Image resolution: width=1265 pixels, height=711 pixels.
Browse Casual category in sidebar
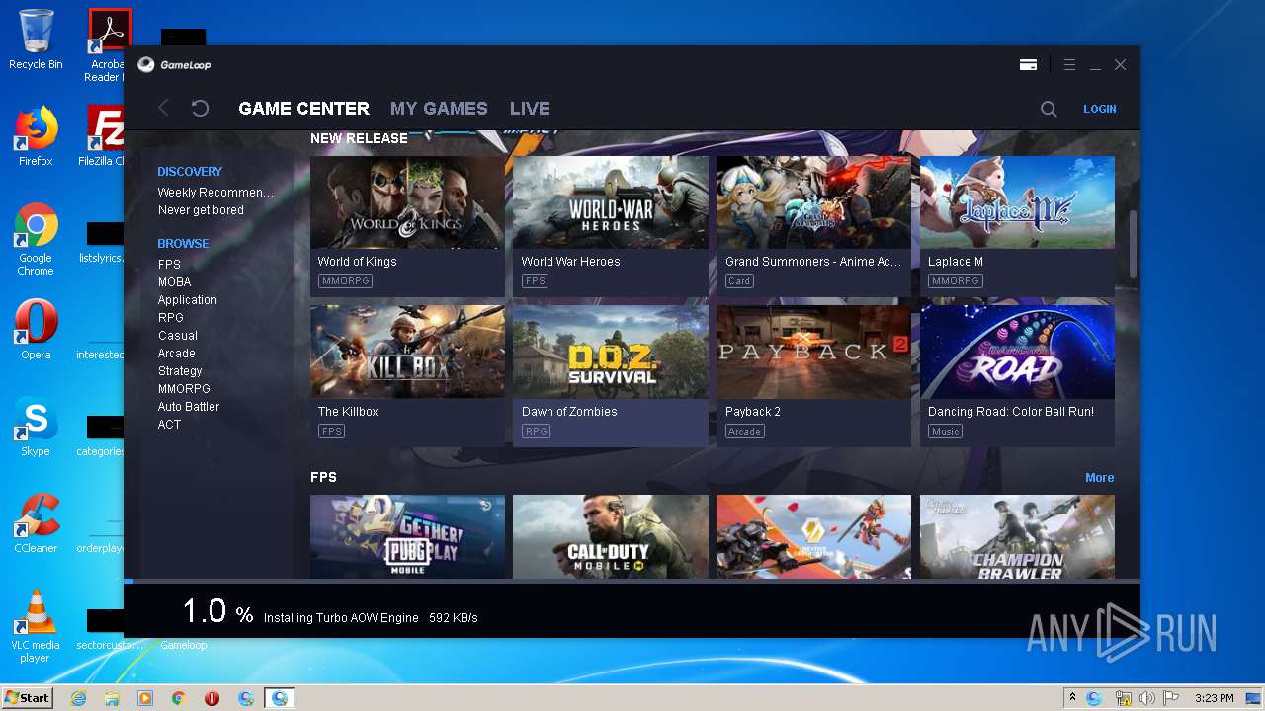pos(177,336)
